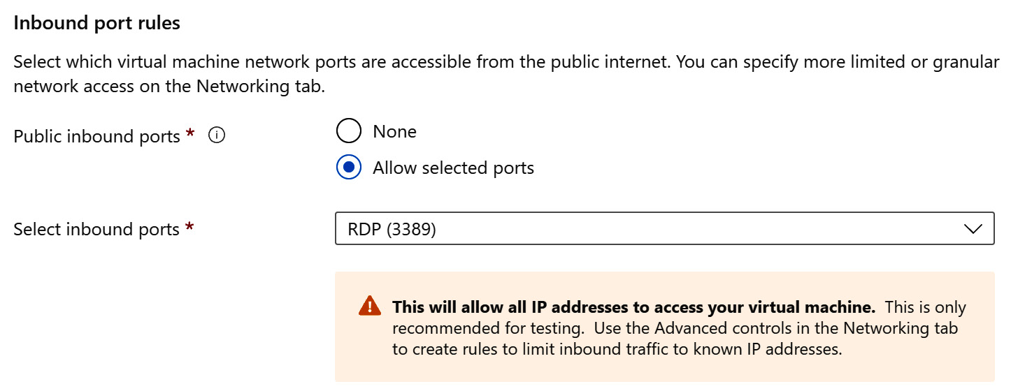Expand the dropdown using its chevron arrow
The image size is (1011, 391).
click(x=973, y=229)
